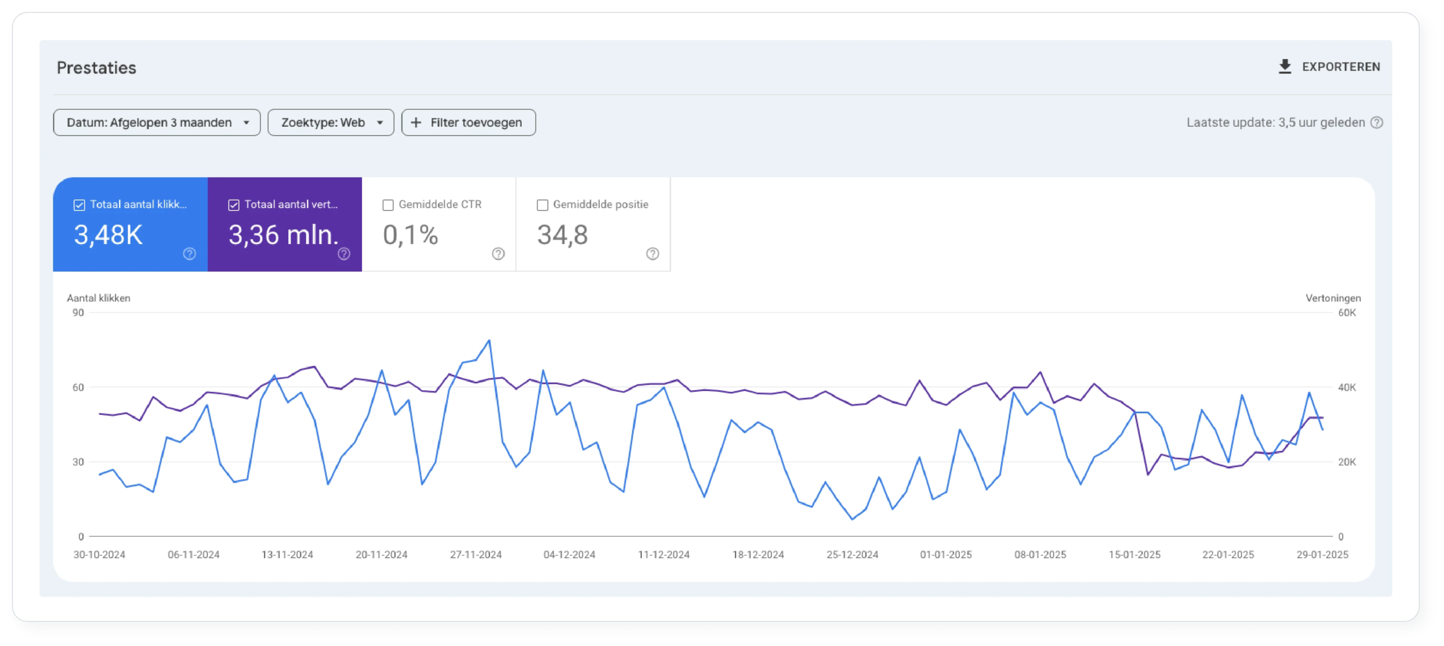Open the Zoektype: Web dropdown
1444x646 pixels.
point(331,122)
